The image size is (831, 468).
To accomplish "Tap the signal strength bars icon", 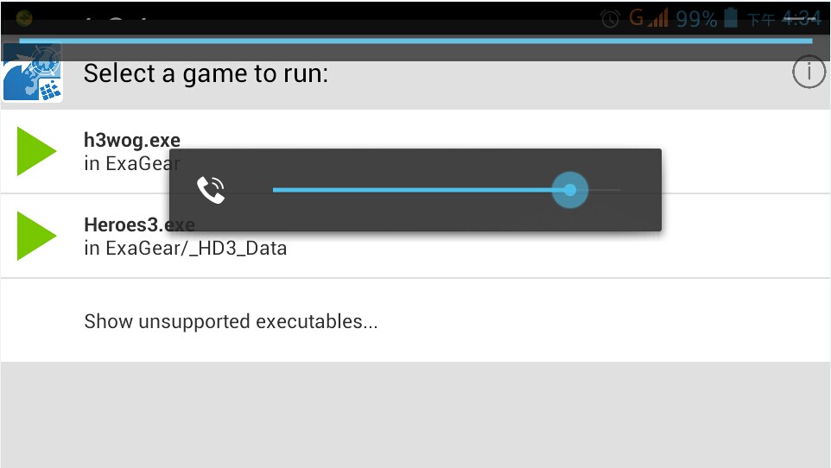I will click(x=657, y=18).
